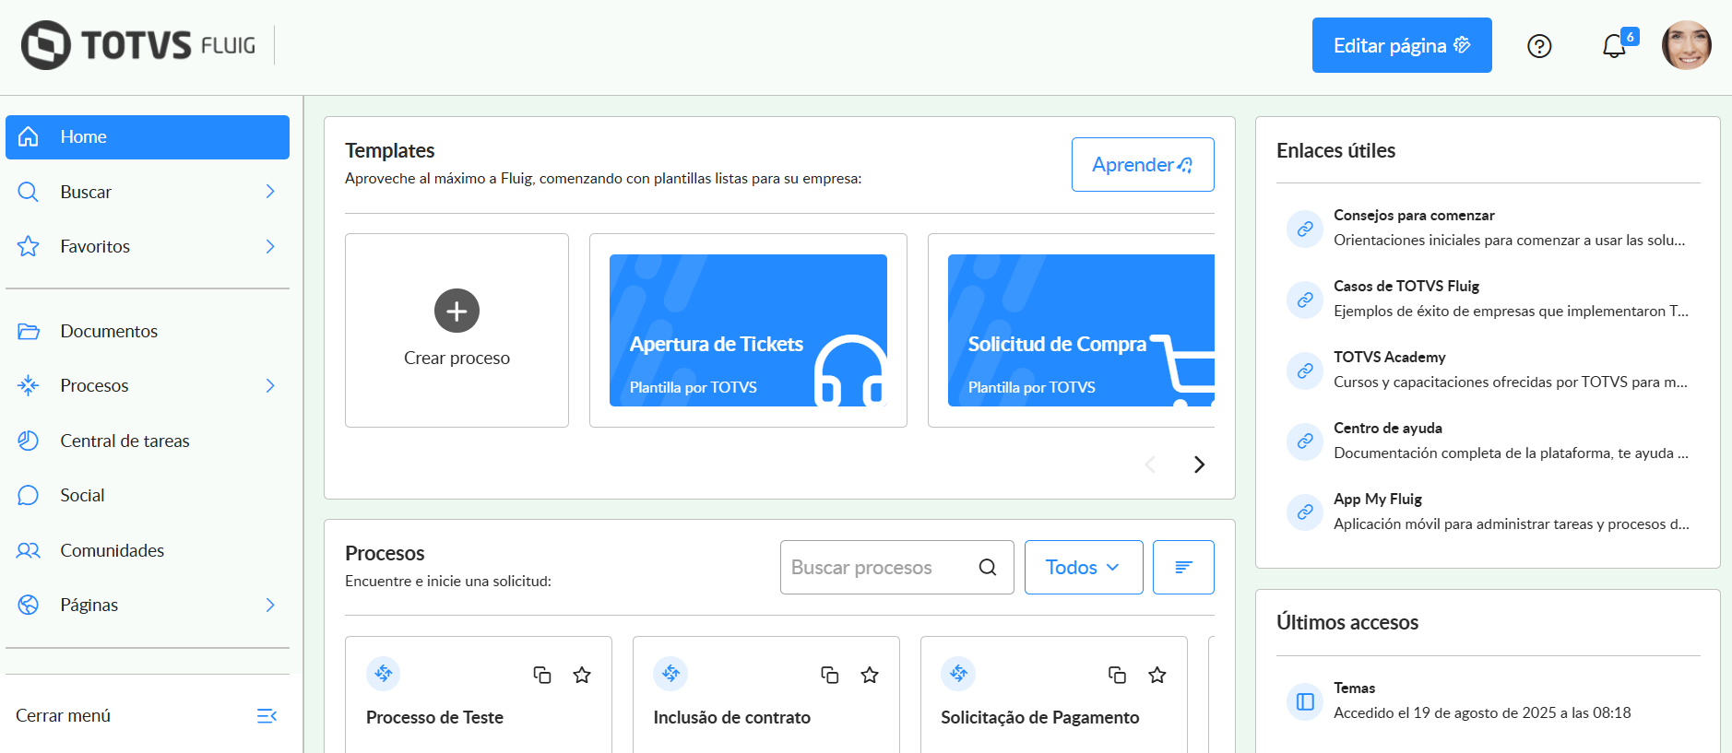Expand the Páginas submenu chevron
Viewport: 1732px width, 753px height.
pos(270,605)
